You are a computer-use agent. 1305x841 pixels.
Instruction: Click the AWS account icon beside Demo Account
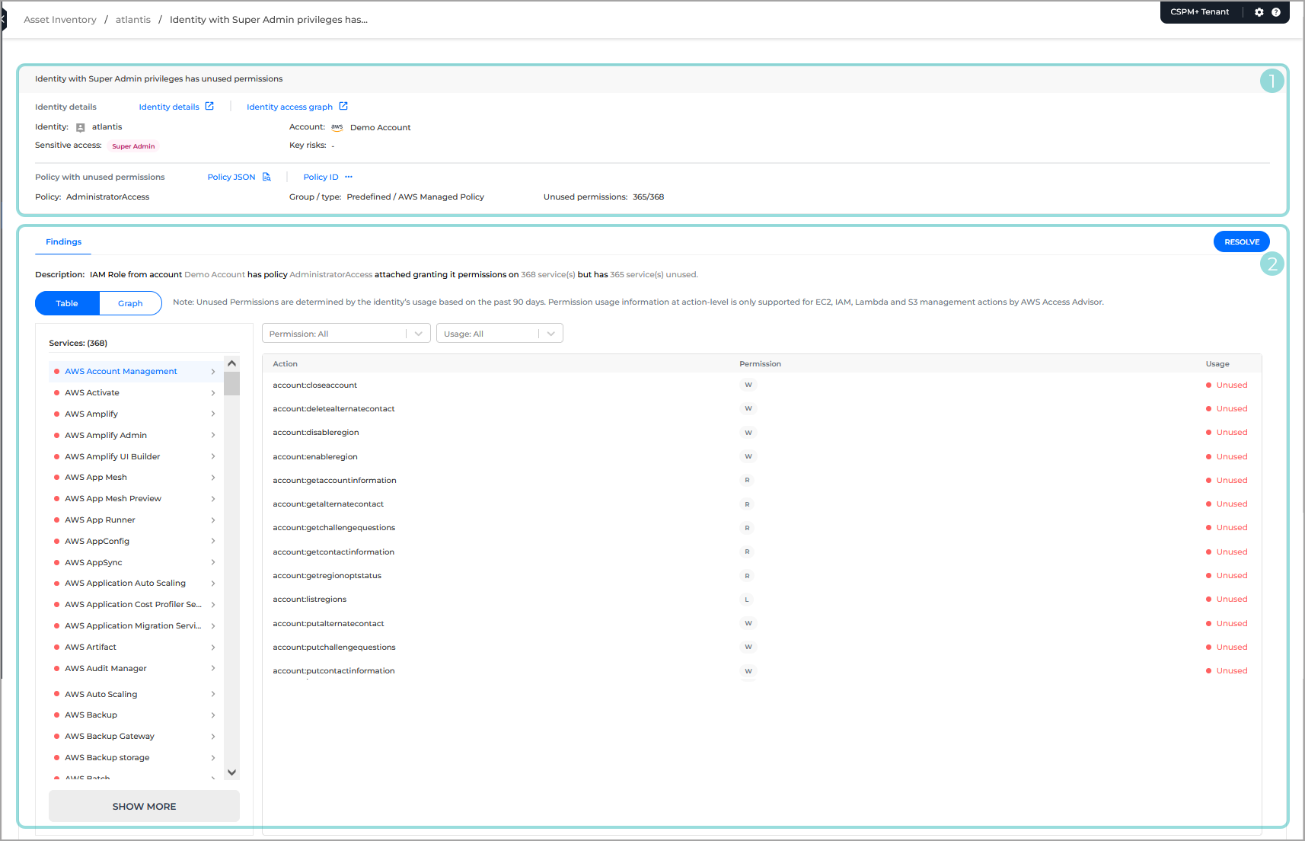click(337, 126)
